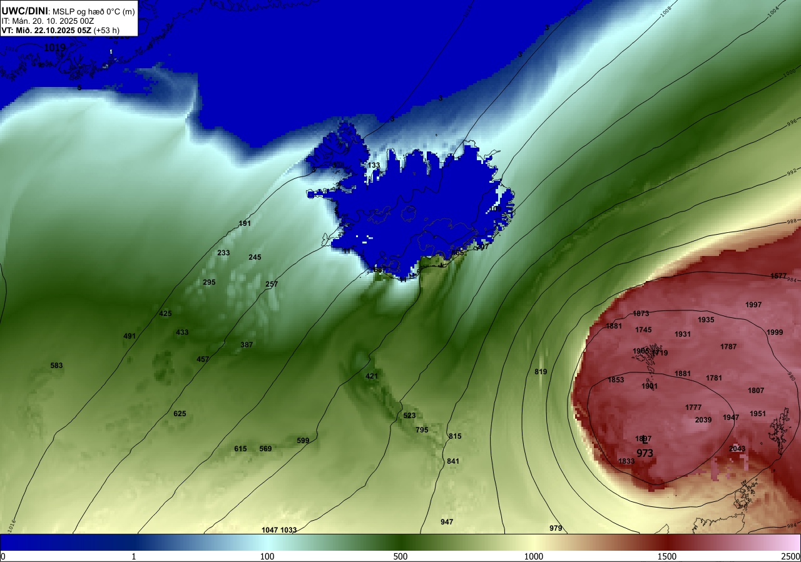The height and width of the screenshot is (562, 801).
Task: Click the 1833 height value
Action: click(626, 461)
